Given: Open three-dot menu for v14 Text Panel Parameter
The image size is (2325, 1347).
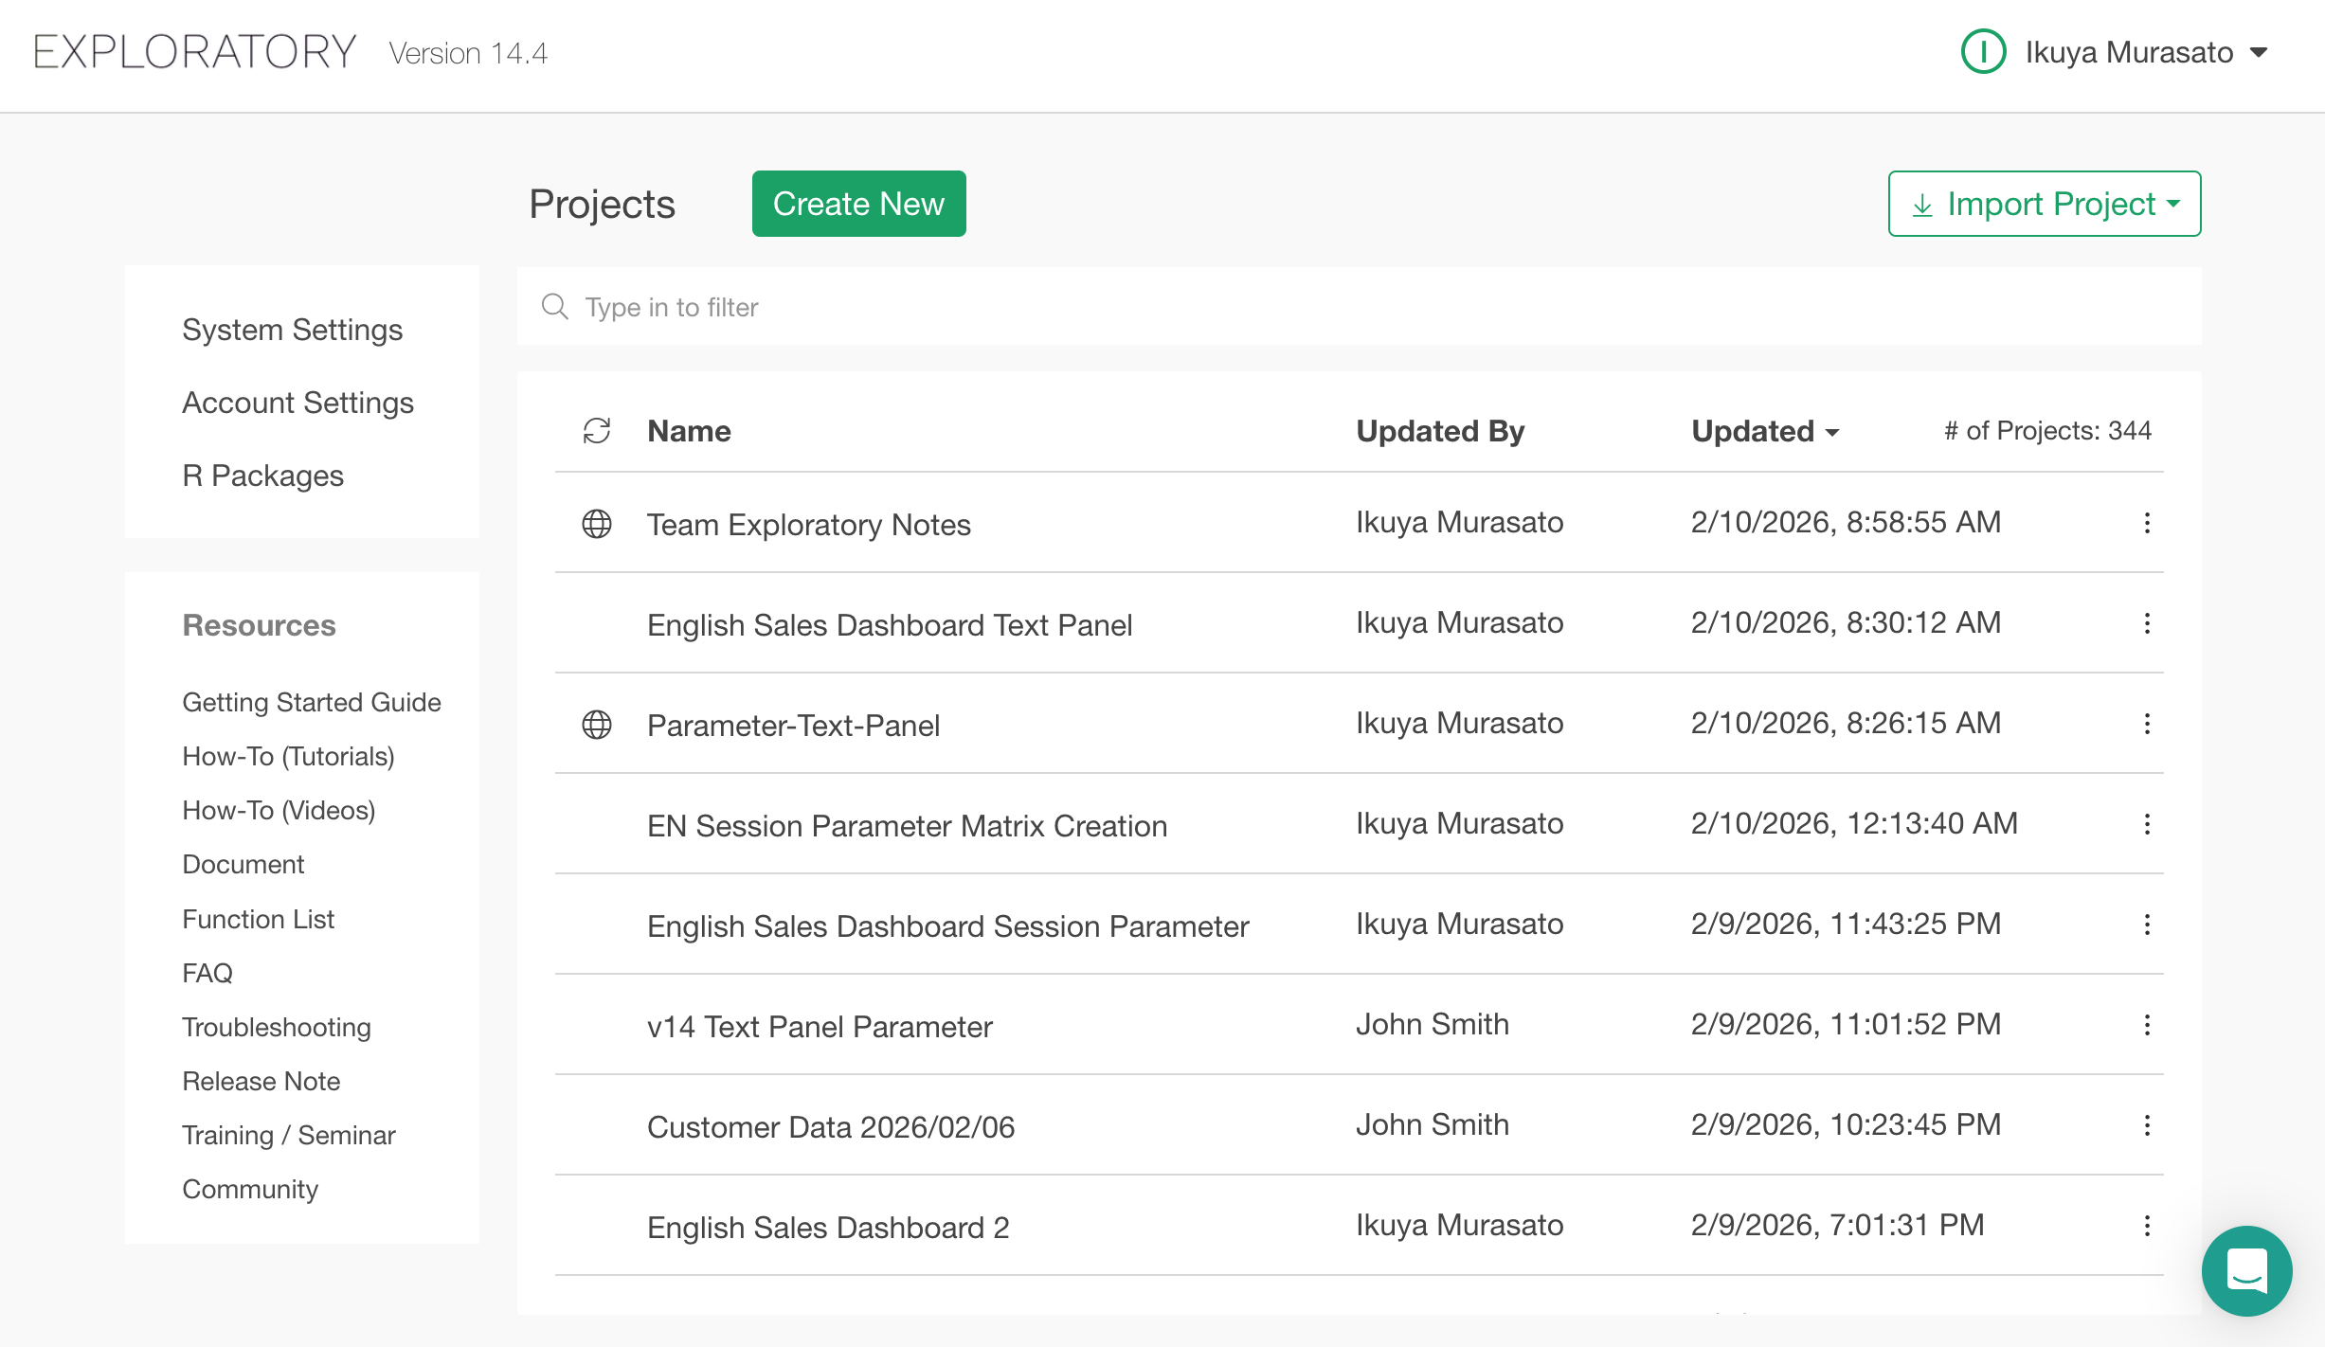Looking at the screenshot, I should (2147, 1025).
